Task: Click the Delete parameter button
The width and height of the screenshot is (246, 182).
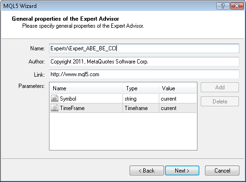Action: pyautogui.click(x=220, y=102)
